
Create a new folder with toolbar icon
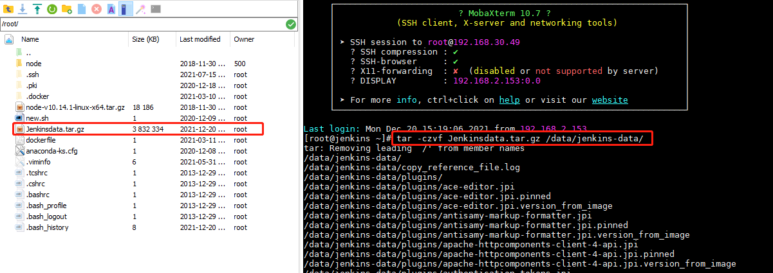(66, 9)
